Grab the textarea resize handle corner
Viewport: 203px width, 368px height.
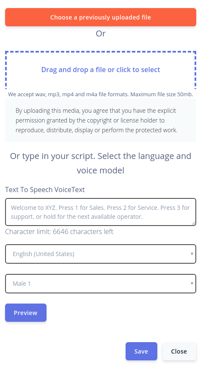coord(193,223)
